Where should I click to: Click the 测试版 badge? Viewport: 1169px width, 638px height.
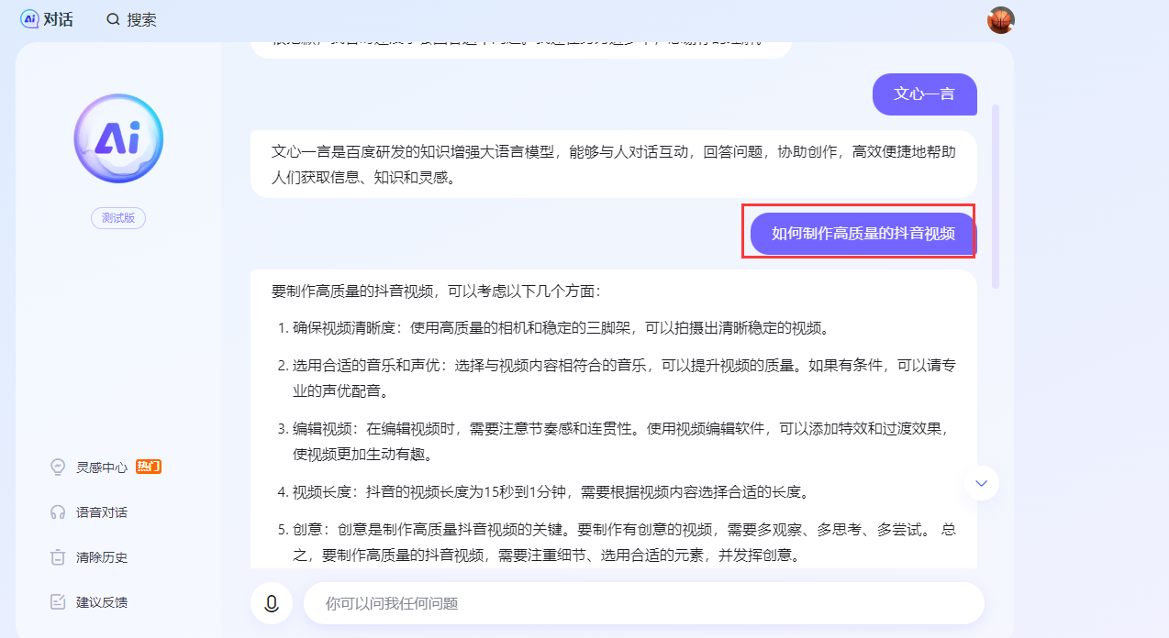point(118,218)
